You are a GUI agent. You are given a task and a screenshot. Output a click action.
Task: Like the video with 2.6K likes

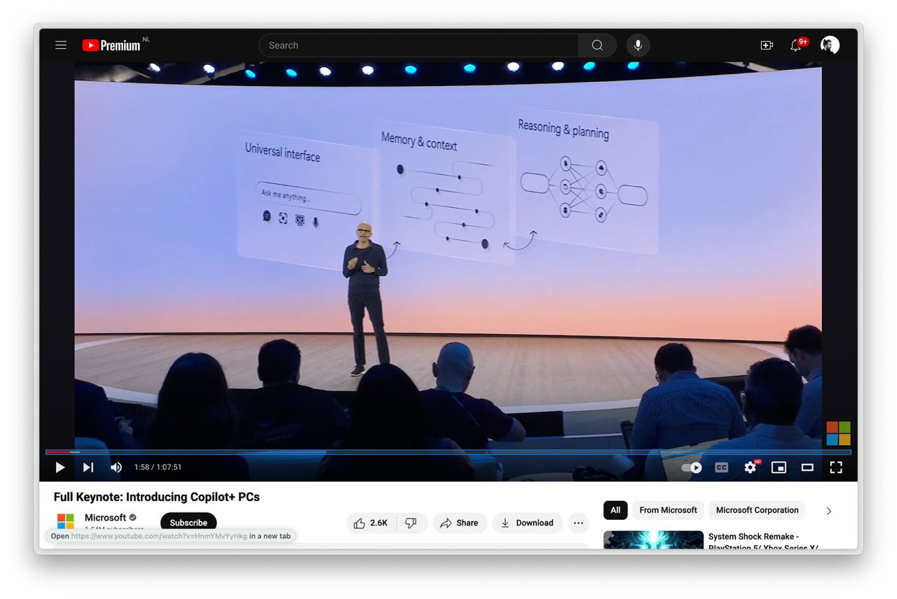pos(371,523)
